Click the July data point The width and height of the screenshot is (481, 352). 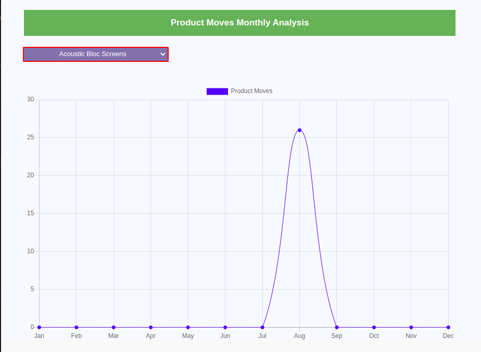pyautogui.click(x=262, y=327)
